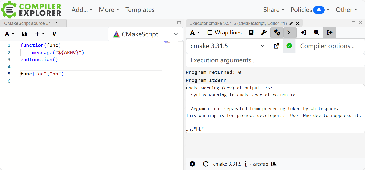
Task: Toggle the output exit-arrow panel button
Action: [x=329, y=33]
